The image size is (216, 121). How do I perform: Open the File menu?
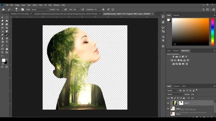point(7,5)
